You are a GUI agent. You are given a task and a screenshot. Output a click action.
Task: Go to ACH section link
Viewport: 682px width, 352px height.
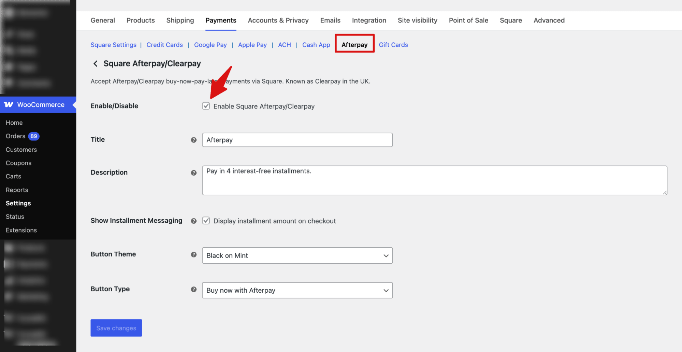285,45
